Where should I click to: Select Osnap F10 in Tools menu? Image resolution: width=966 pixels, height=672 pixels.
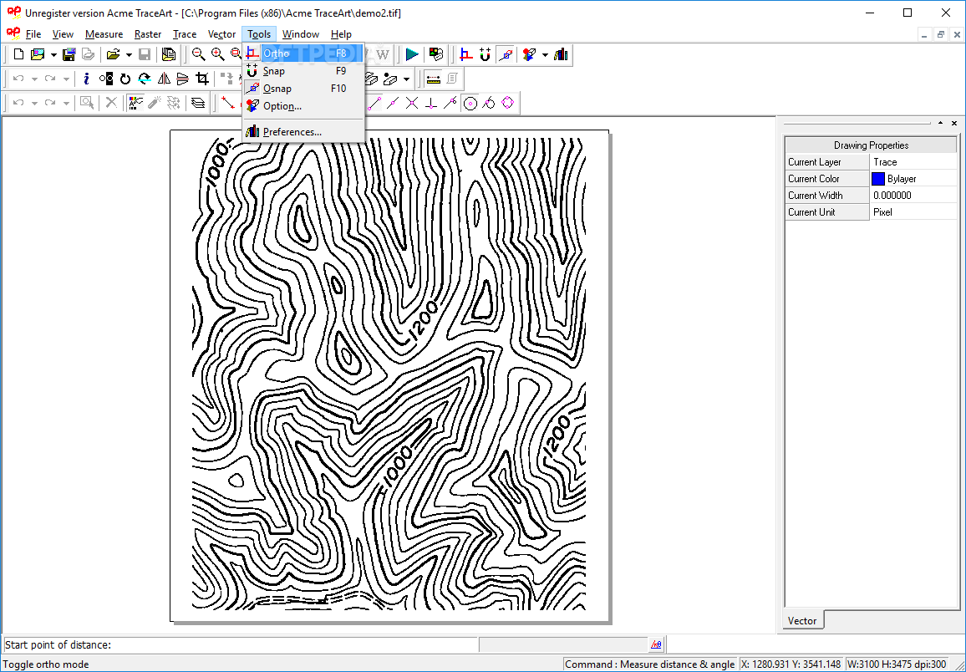tap(303, 88)
